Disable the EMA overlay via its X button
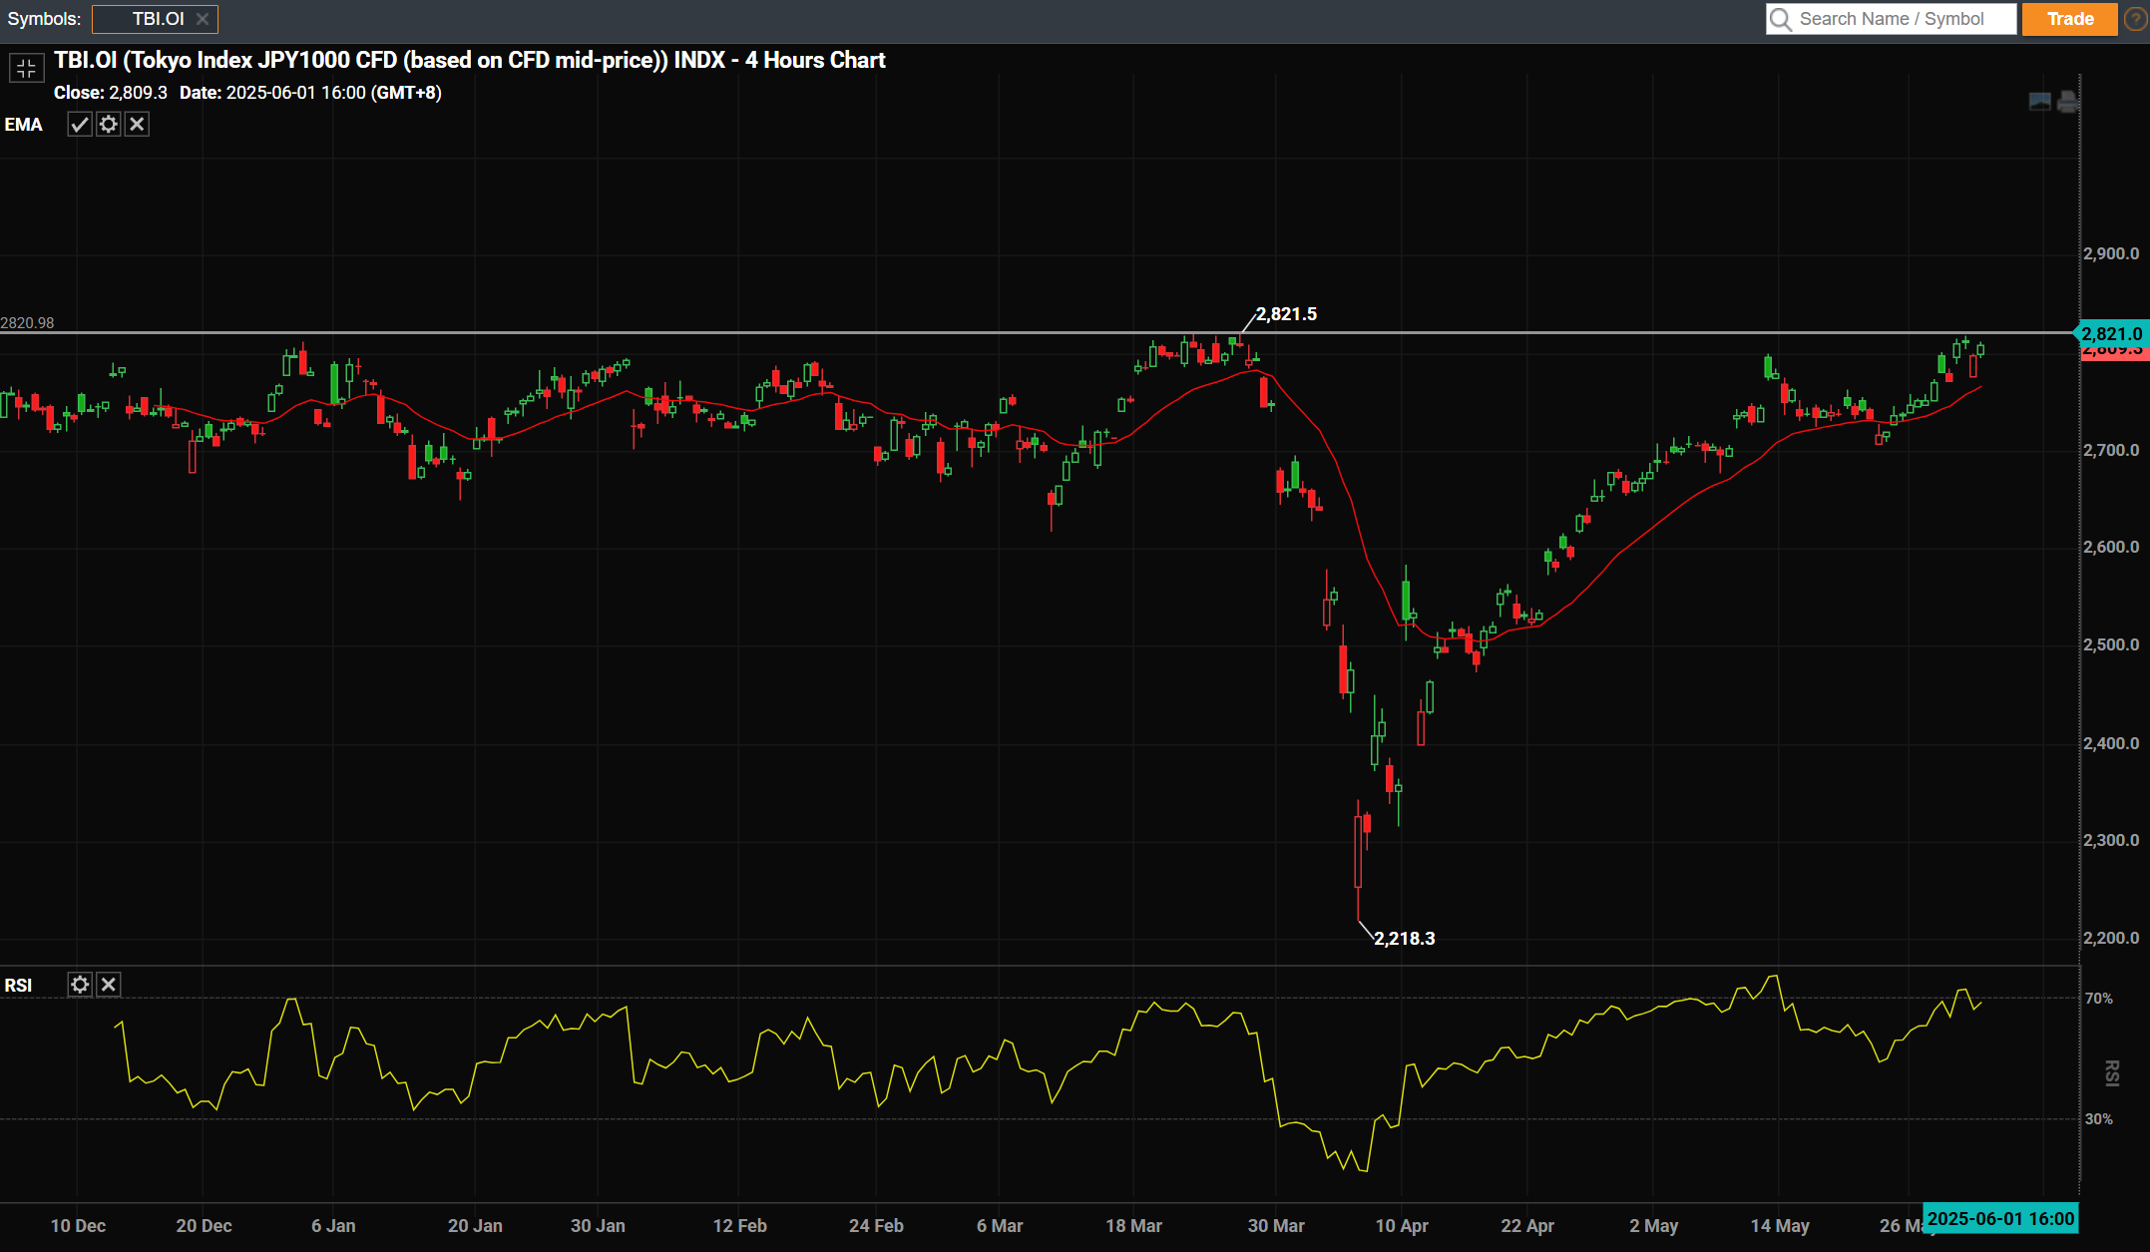Viewport: 2150px width, 1252px height. 137,124
